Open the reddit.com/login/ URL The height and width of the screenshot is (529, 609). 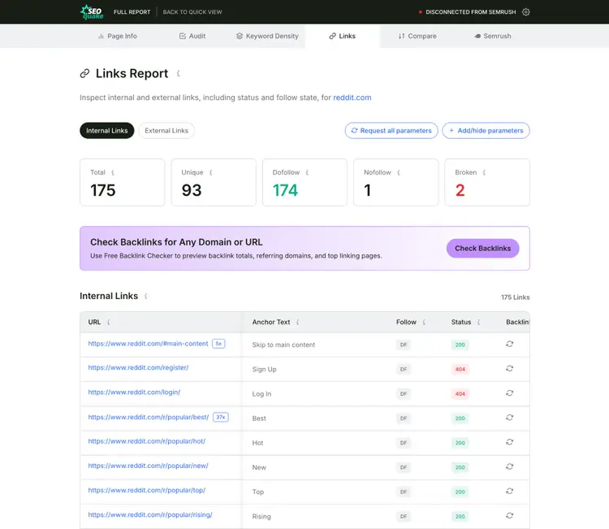click(x=134, y=392)
